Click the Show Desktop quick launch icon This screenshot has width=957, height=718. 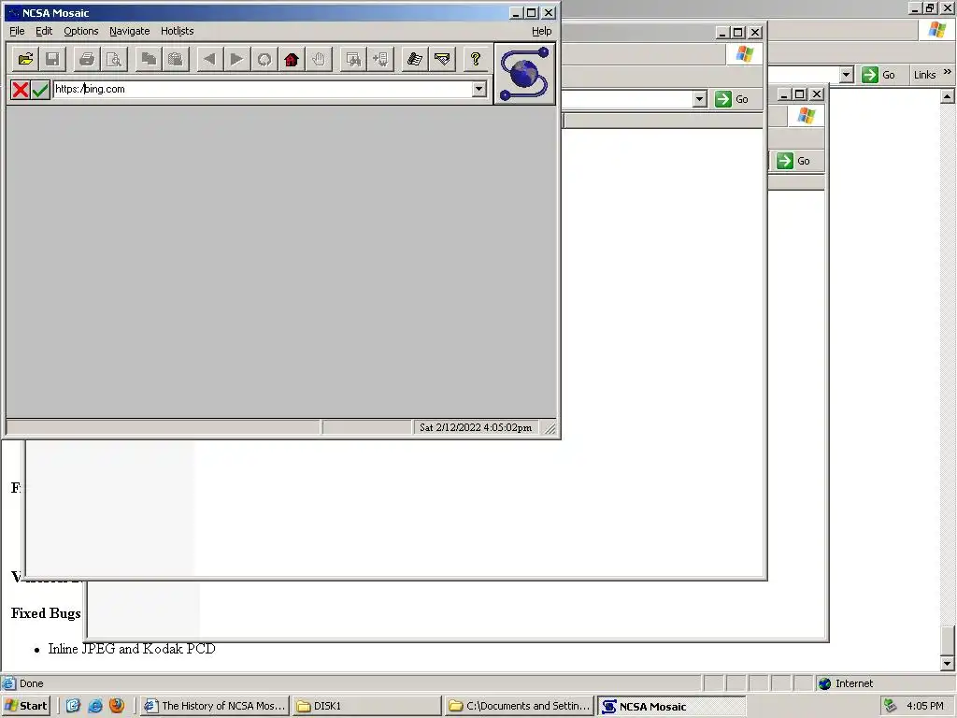[x=73, y=706]
